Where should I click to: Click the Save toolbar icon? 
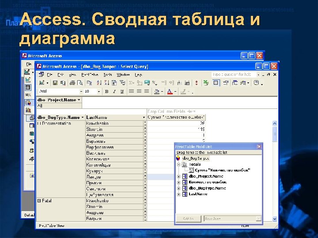55,83
